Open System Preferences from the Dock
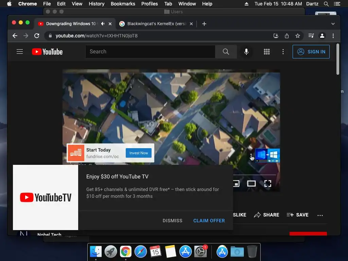This screenshot has width=348, height=261. coord(201,251)
